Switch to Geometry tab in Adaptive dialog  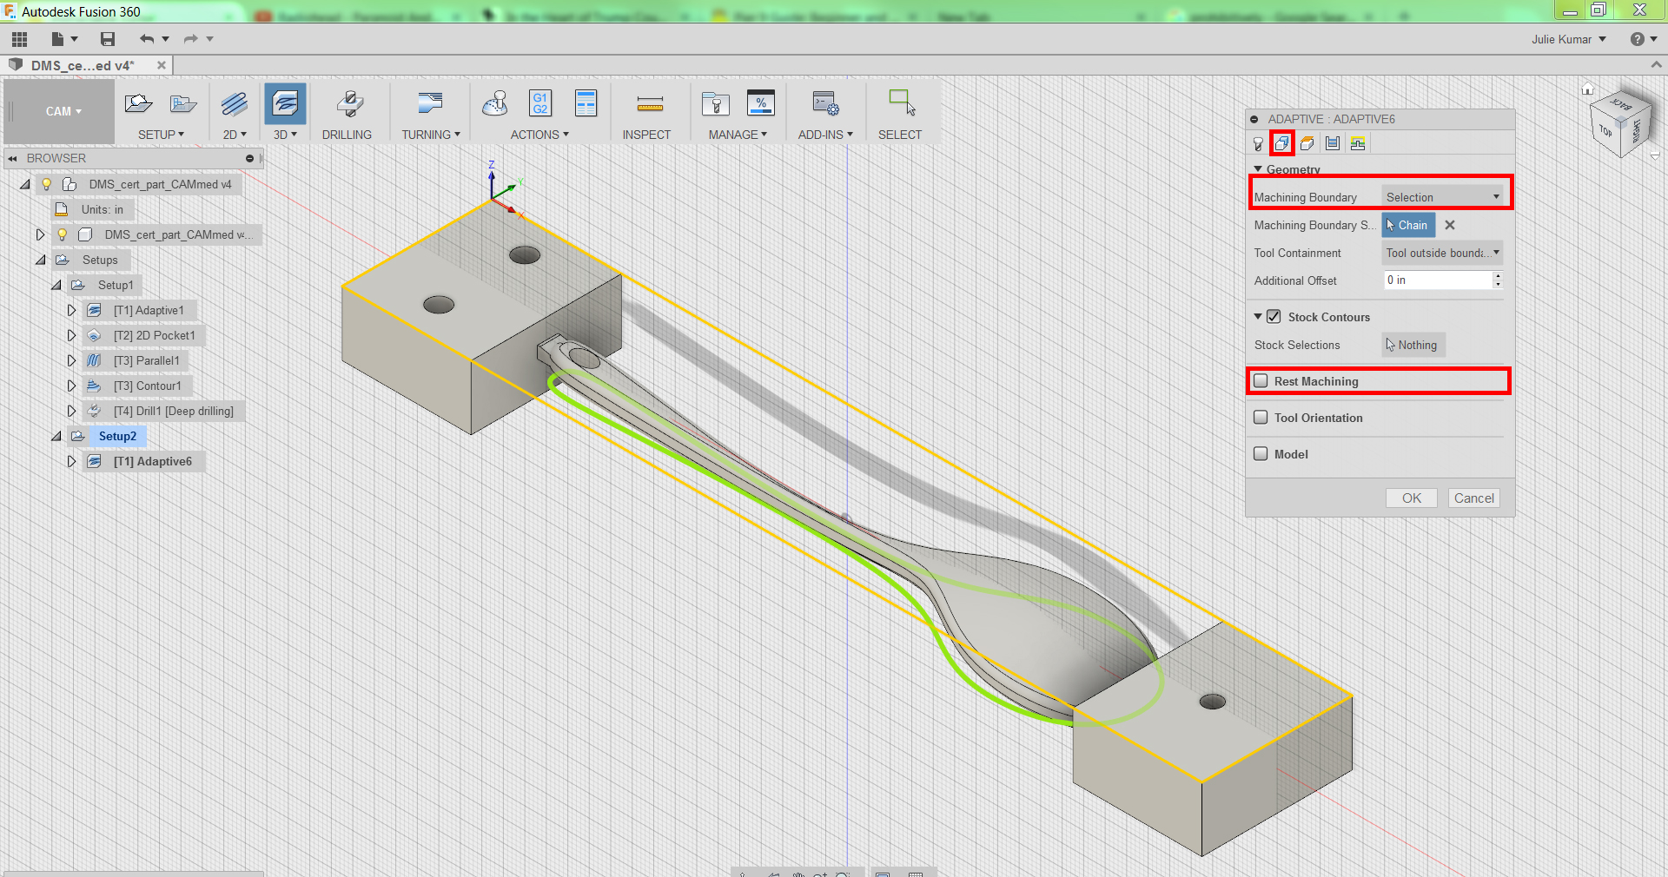coord(1282,143)
